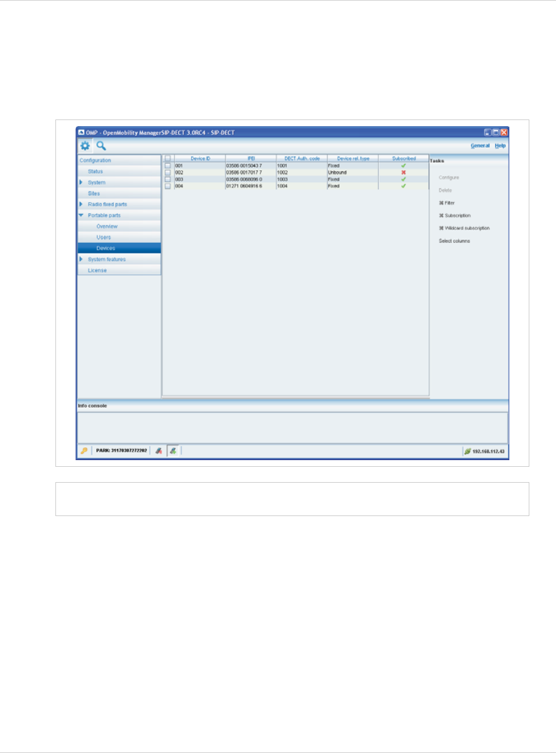Click the PARK 31170307272202 status entry
The image size is (556, 753).
coord(121,451)
